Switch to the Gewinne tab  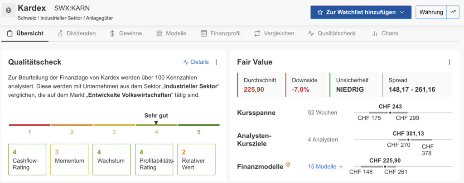tap(126, 33)
